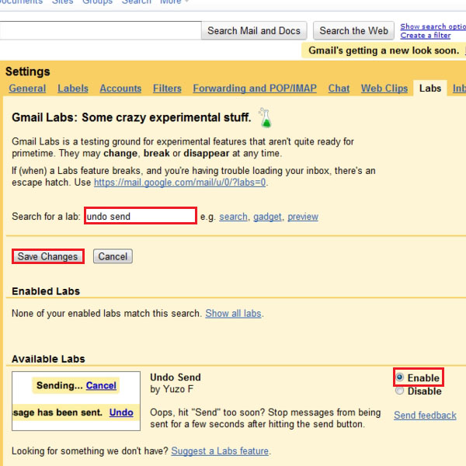Select the active Labs tab
Viewport: 466px width, 466px height.
[430, 89]
